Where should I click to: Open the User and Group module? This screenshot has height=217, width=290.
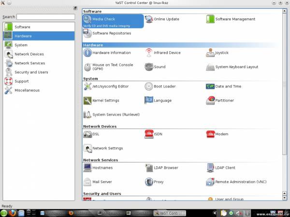coord(226,199)
